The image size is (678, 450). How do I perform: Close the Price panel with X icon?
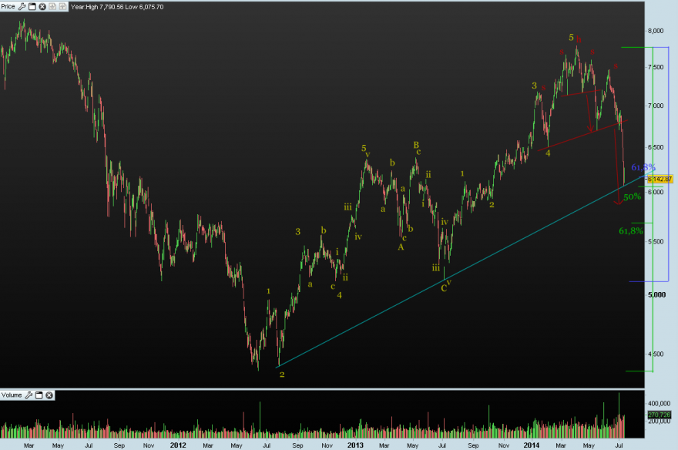click(42, 6)
